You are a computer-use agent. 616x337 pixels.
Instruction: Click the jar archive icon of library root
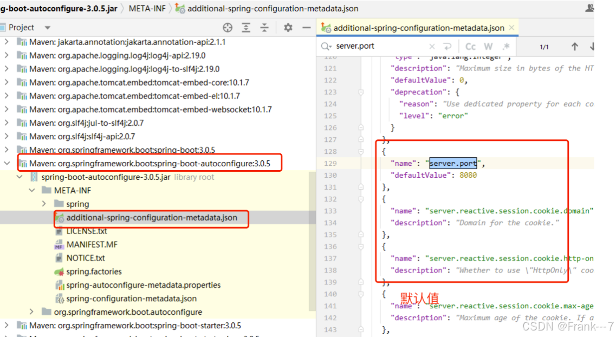pos(34,177)
